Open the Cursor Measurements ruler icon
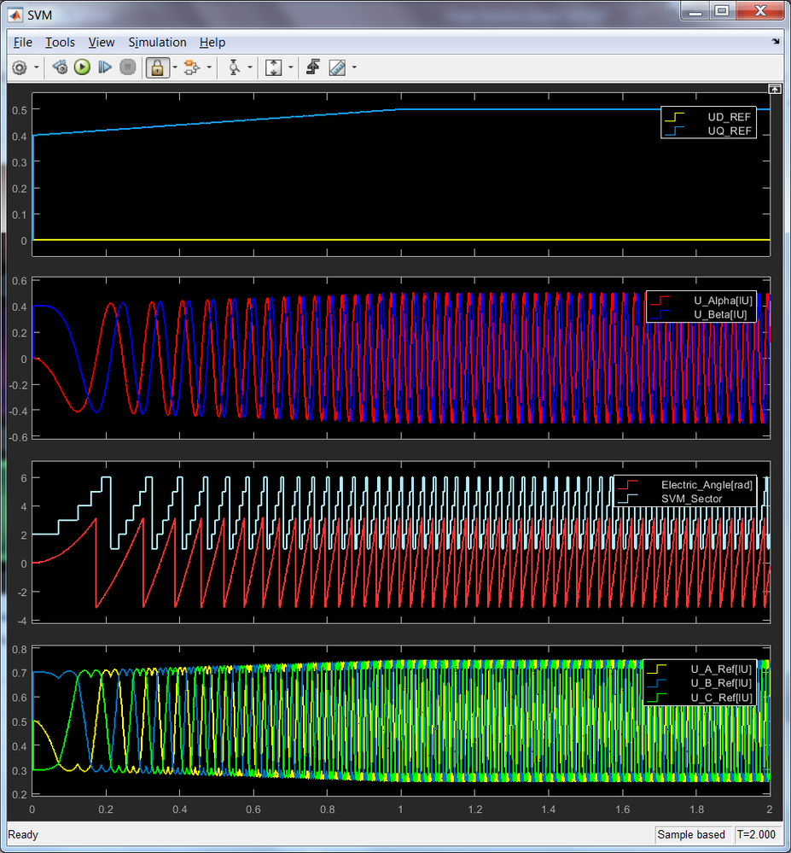 [x=337, y=67]
